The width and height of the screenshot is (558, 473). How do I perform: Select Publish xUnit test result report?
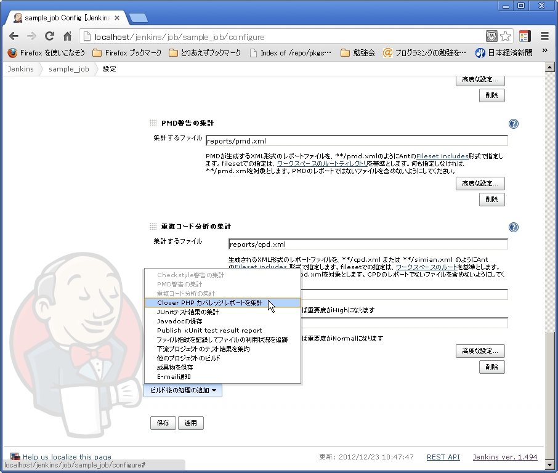pyautogui.click(x=222, y=331)
